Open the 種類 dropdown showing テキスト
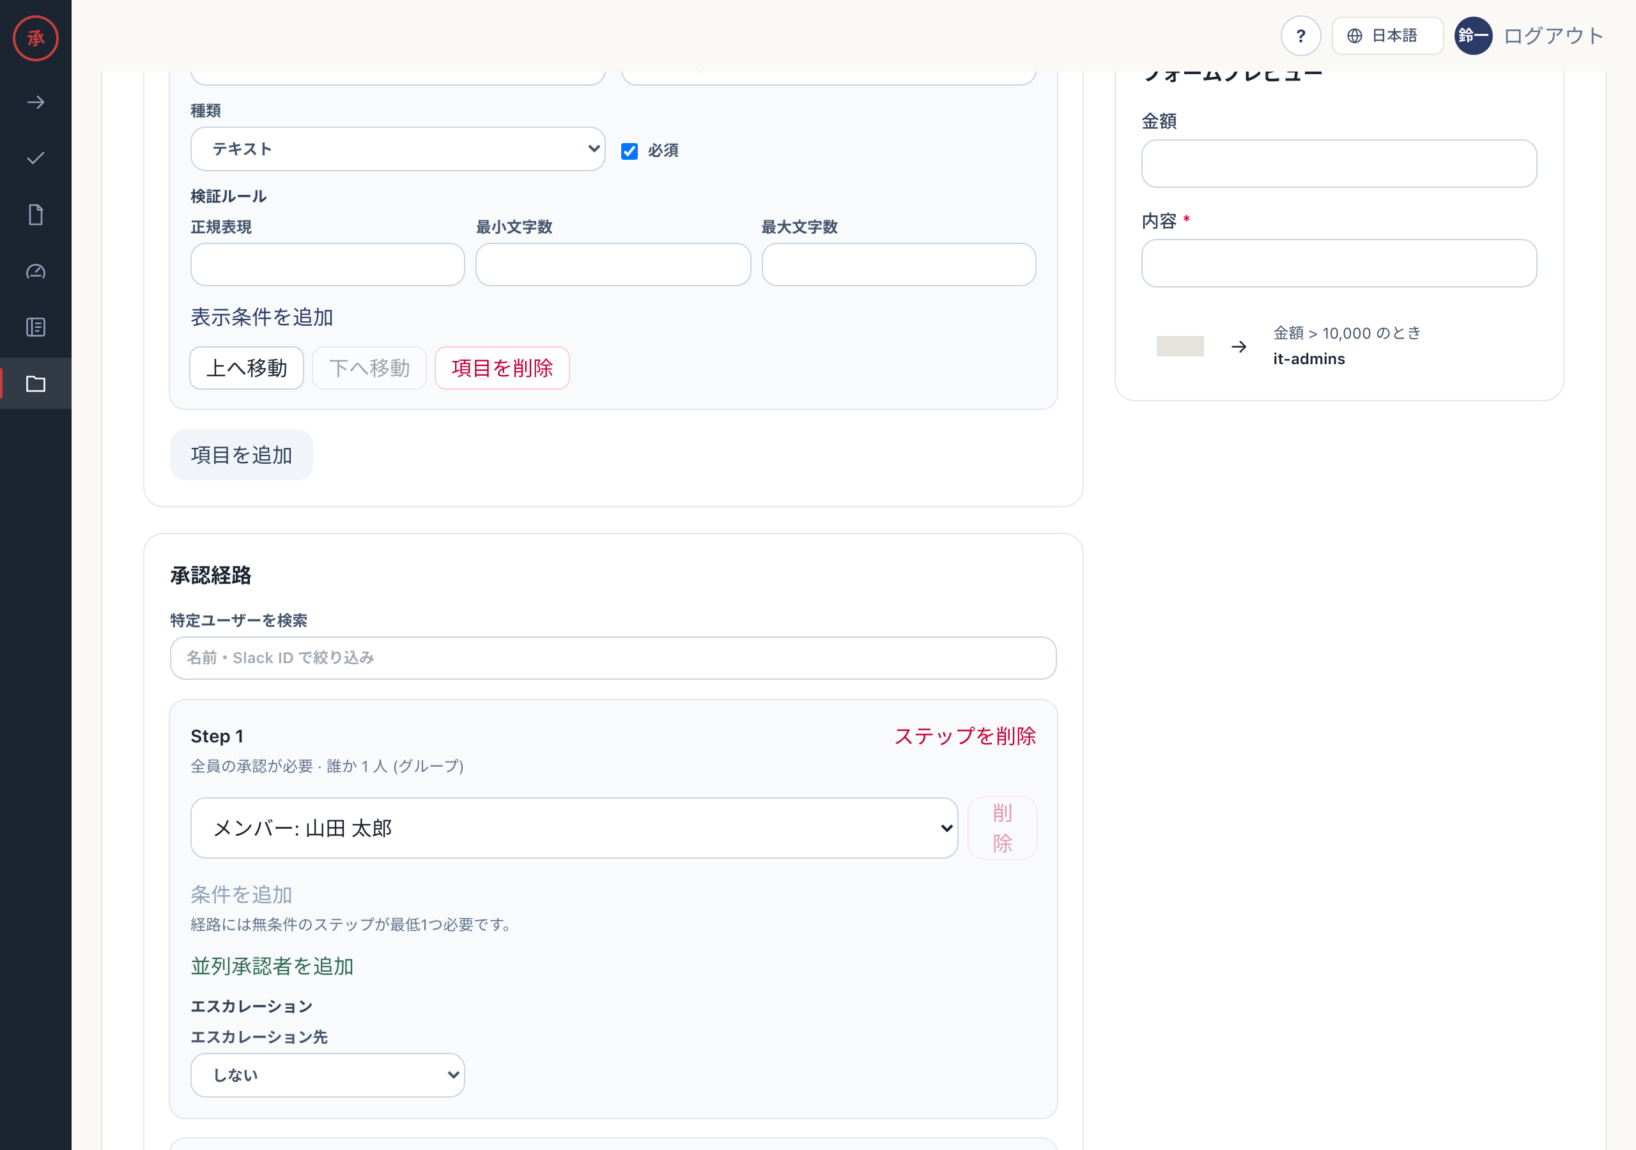 (397, 149)
